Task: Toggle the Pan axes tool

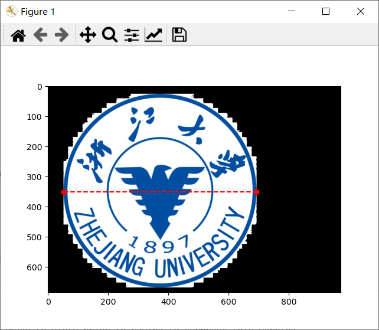Action: click(87, 35)
